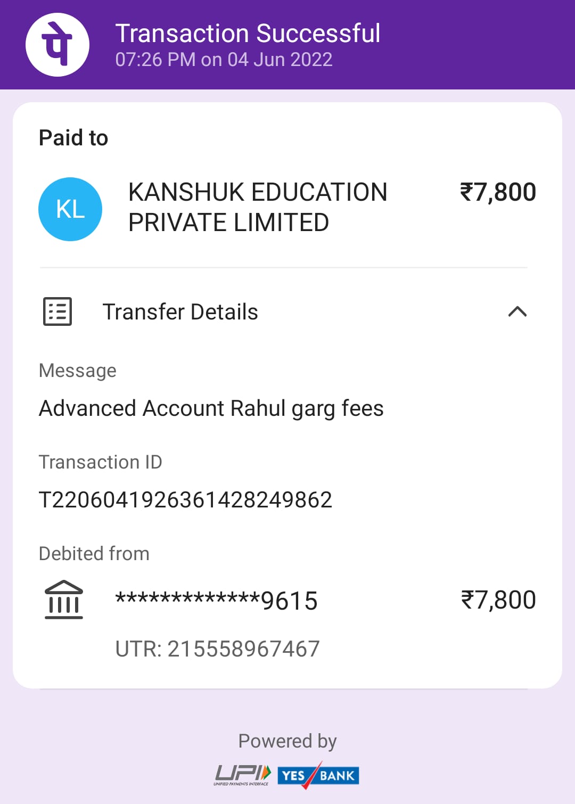The width and height of the screenshot is (575, 804).
Task: Click the message text about Rahul garg fees
Action: tap(211, 408)
